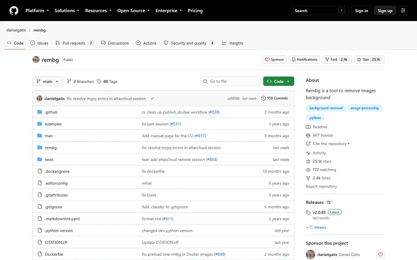Click the book icon next to Readme
Image resolution: width=417 pixels, height=260 pixels.
[308, 127]
